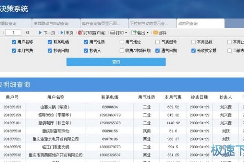Click the 输出 export icon
The height and width of the screenshot is (162, 244).
tap(134, 33)
